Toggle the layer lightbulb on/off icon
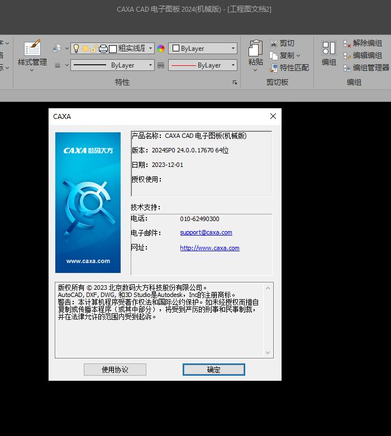Screen dimensions: 391x436 [x=76, y=49]
